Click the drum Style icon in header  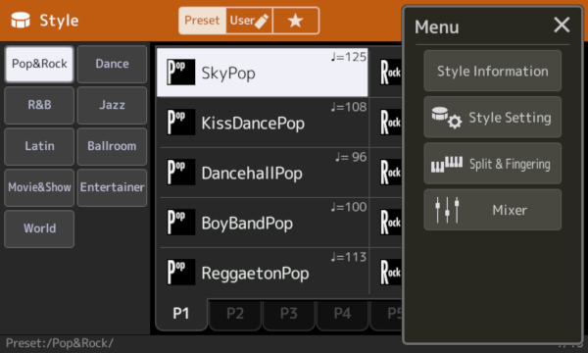point(21,20)
